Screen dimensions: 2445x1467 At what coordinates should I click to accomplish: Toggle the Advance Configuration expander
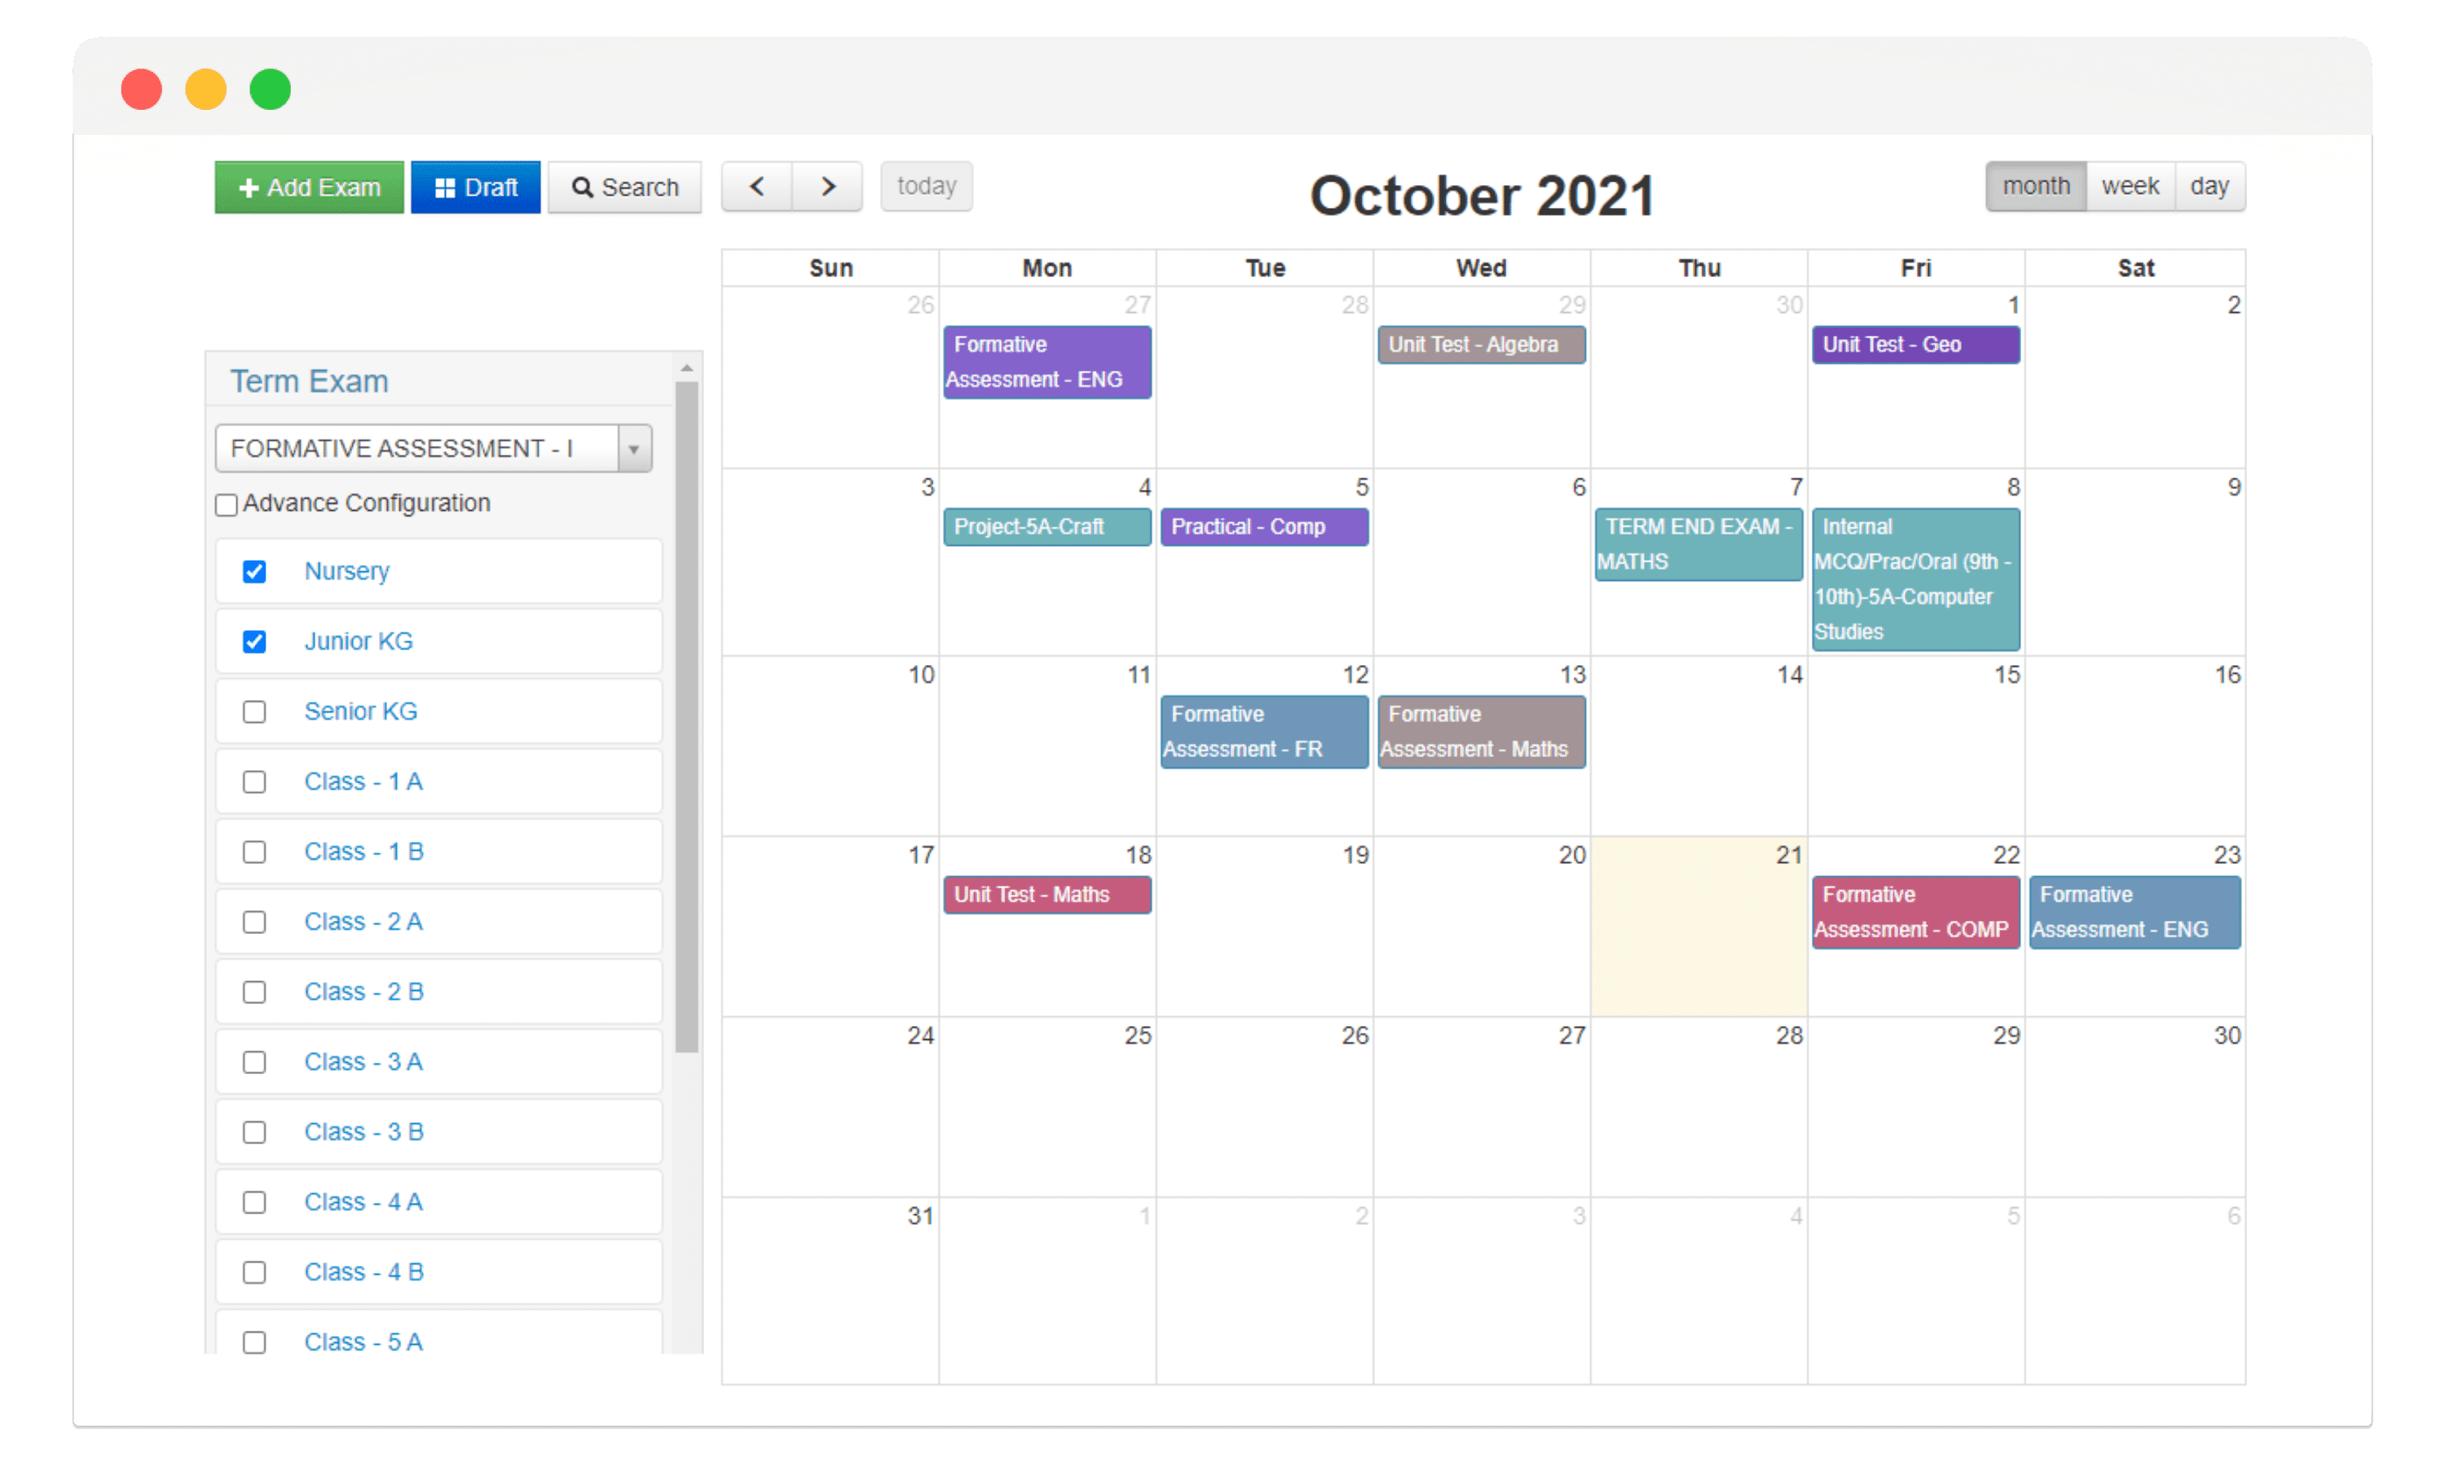tap(229, 504)
